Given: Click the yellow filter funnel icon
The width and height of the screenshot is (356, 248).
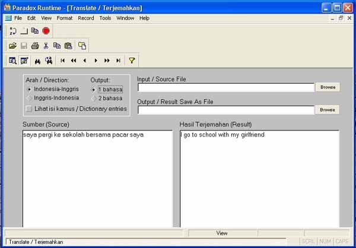Looking at the screenshot, I should (x=132, y=61).
